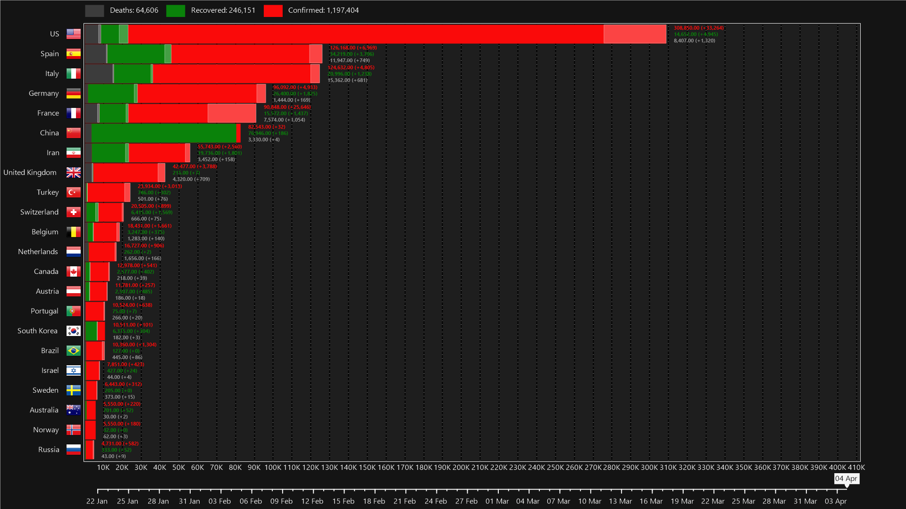
Task: Click the 200K x-axis tick label
Action: pyautogui.click(x=461, y=468)
